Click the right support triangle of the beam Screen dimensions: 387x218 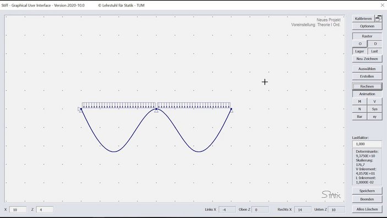pos(232,111)
